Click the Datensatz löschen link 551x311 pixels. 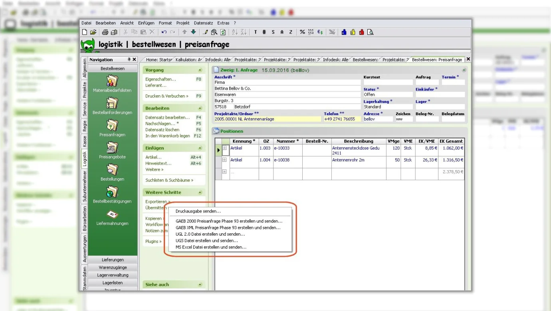(162, 130)
